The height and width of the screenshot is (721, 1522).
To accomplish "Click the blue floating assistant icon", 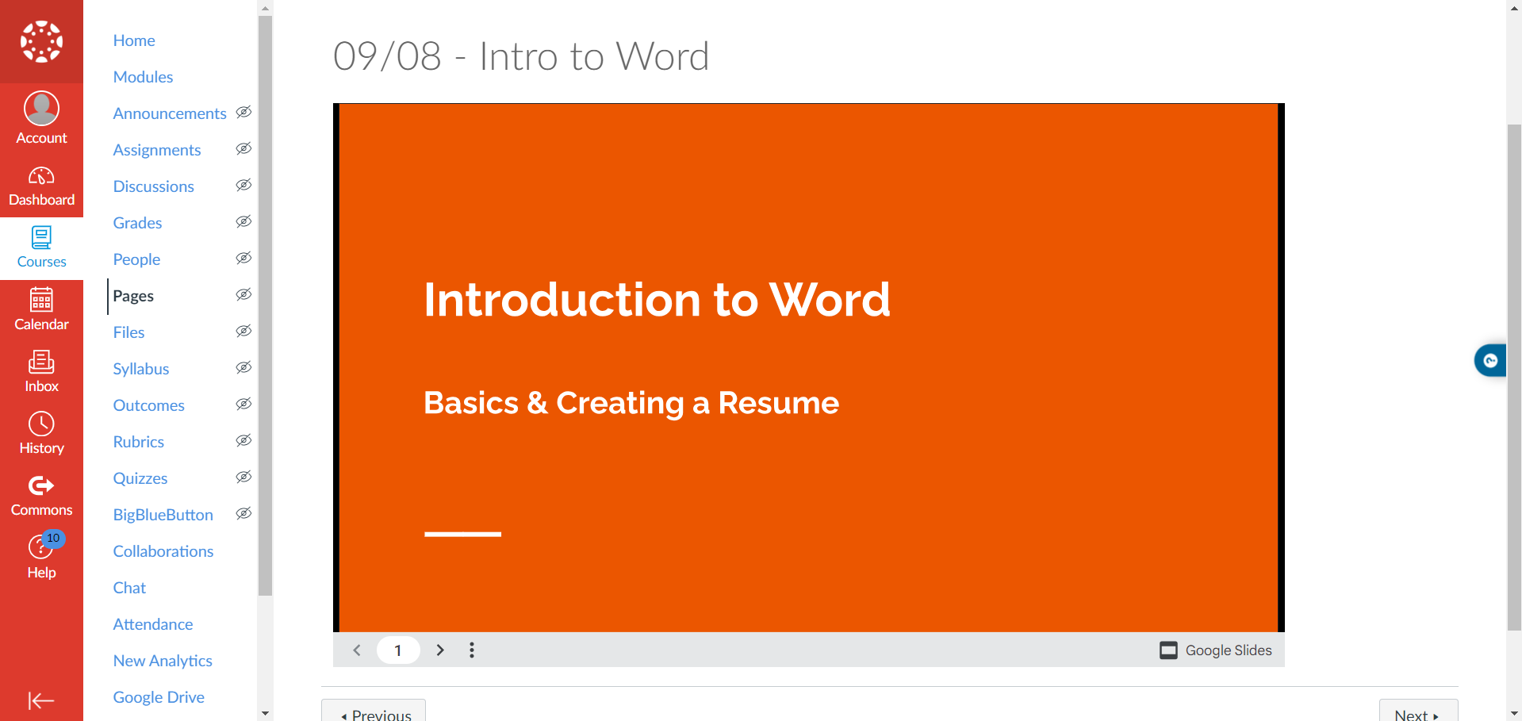I will pos(1490,361).
